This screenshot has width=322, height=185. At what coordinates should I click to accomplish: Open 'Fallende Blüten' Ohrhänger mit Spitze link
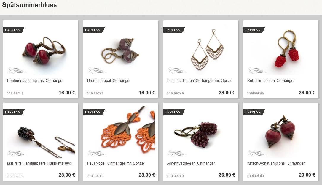(x=199, y=80)
